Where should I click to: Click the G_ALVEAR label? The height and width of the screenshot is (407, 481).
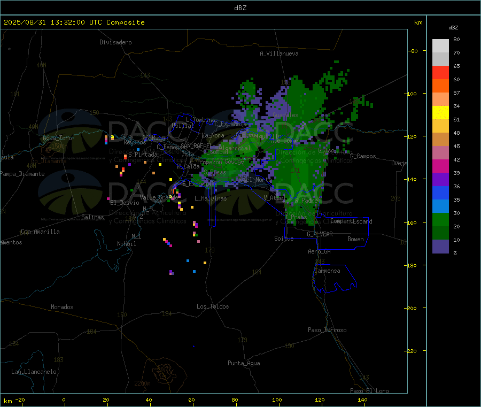coord(320,234)
